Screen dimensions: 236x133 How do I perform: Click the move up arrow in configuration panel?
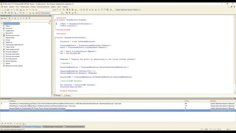click(x=21, y=18)
